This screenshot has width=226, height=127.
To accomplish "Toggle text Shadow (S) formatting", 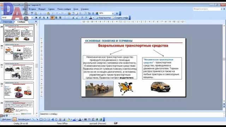I will coord(48,18).
